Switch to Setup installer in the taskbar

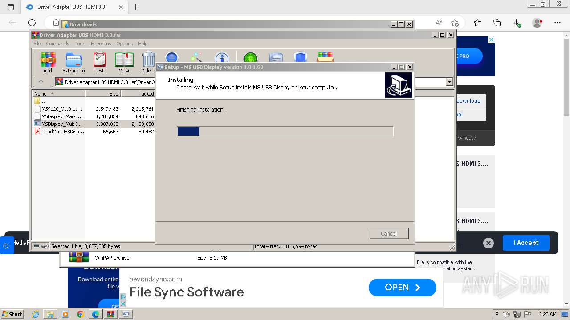[126, 314]
